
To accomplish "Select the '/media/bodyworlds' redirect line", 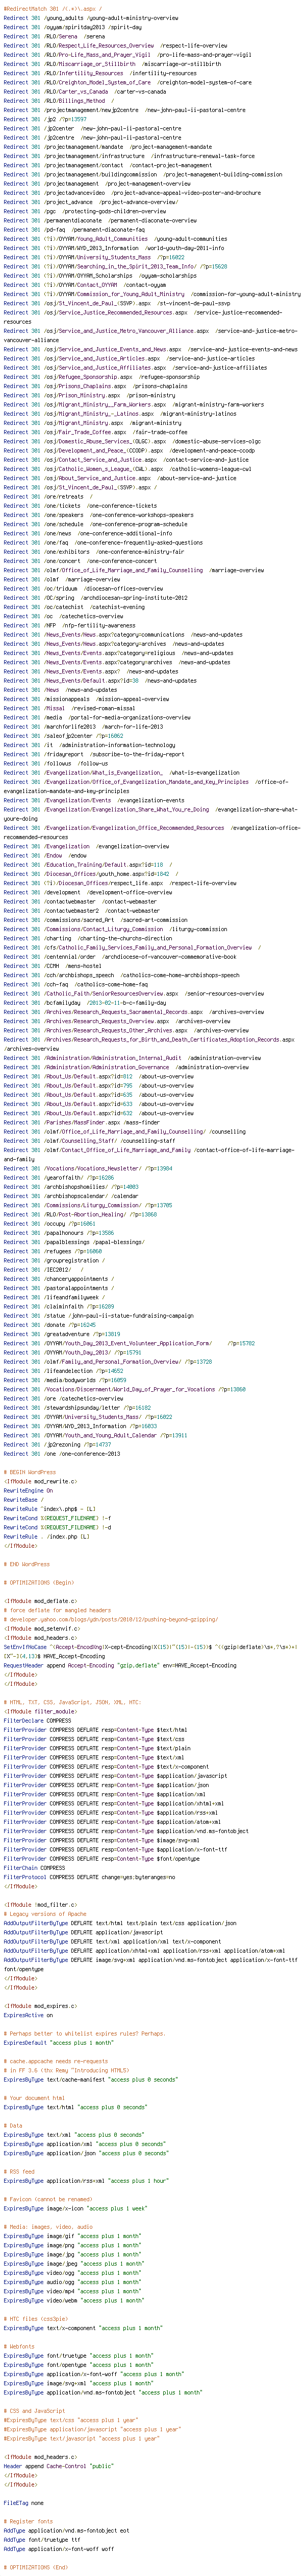I will [65, 1380].
